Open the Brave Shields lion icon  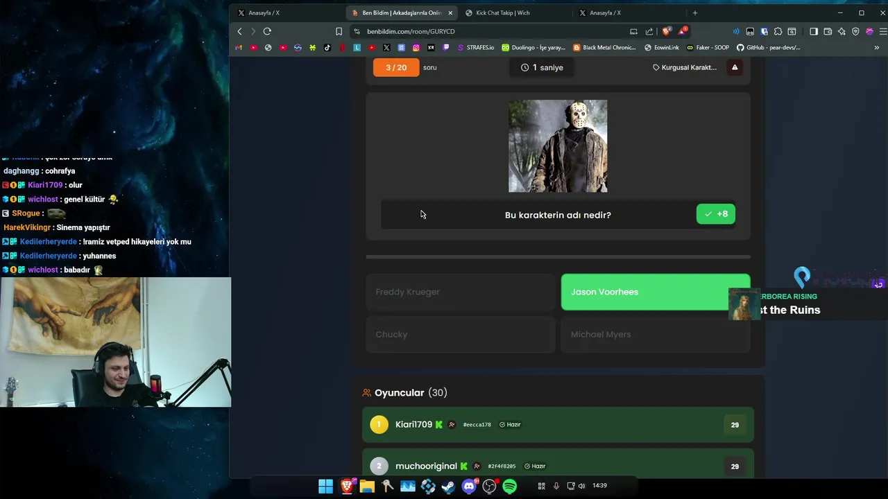click(667, 31)
